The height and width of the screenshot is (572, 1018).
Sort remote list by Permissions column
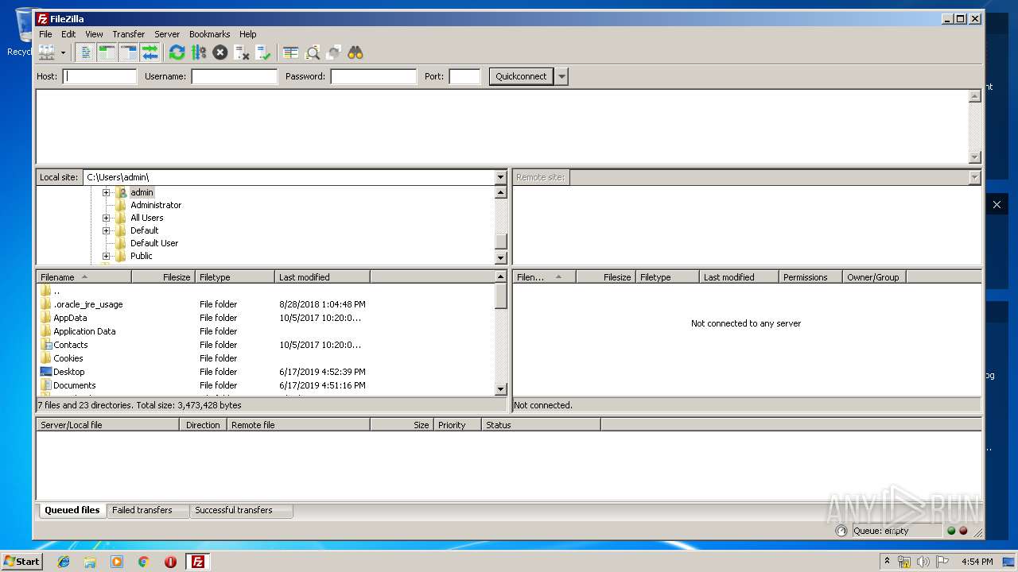(810, 277)
